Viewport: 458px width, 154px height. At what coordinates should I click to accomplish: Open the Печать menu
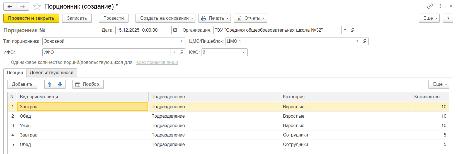point(214,18)
